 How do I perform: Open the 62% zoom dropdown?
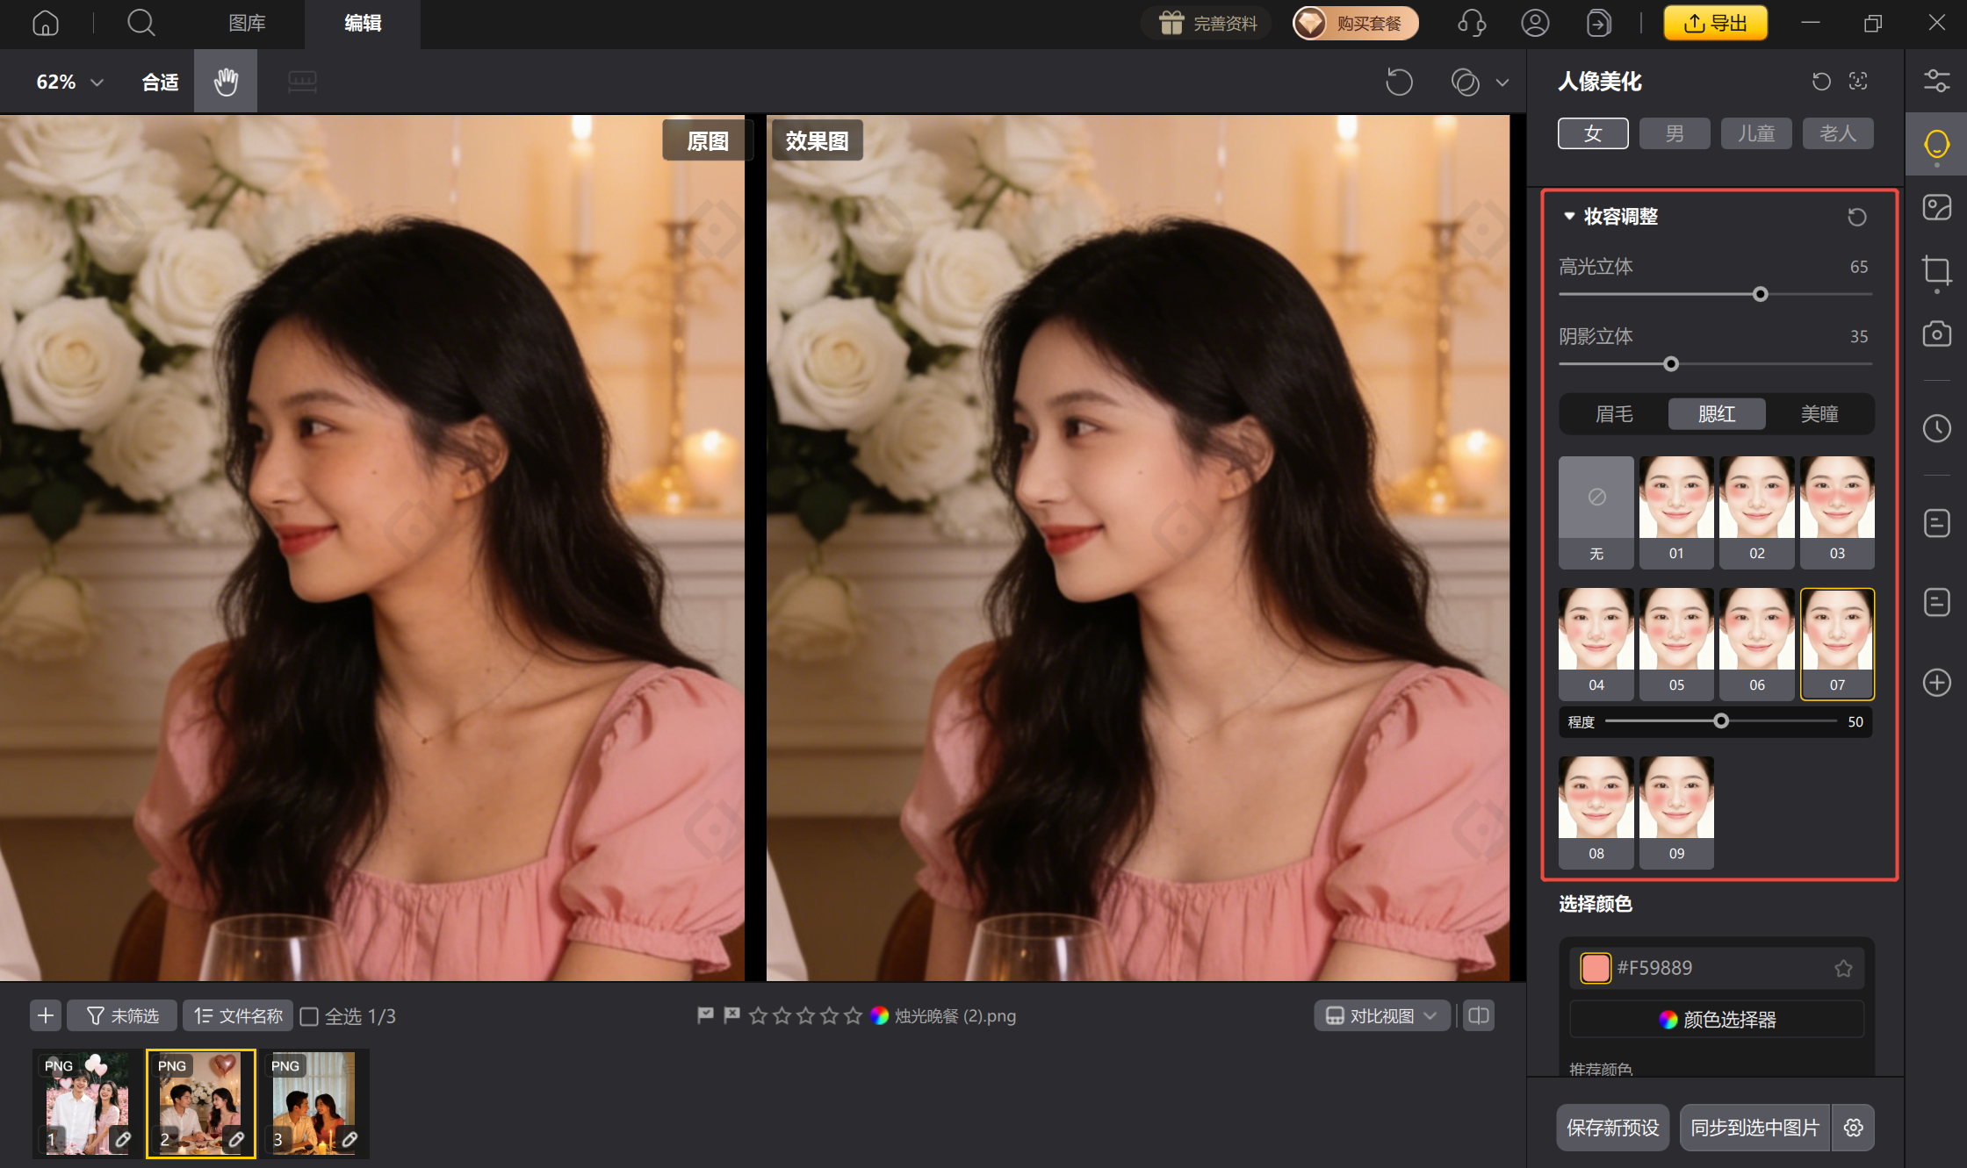pos(70,82)
